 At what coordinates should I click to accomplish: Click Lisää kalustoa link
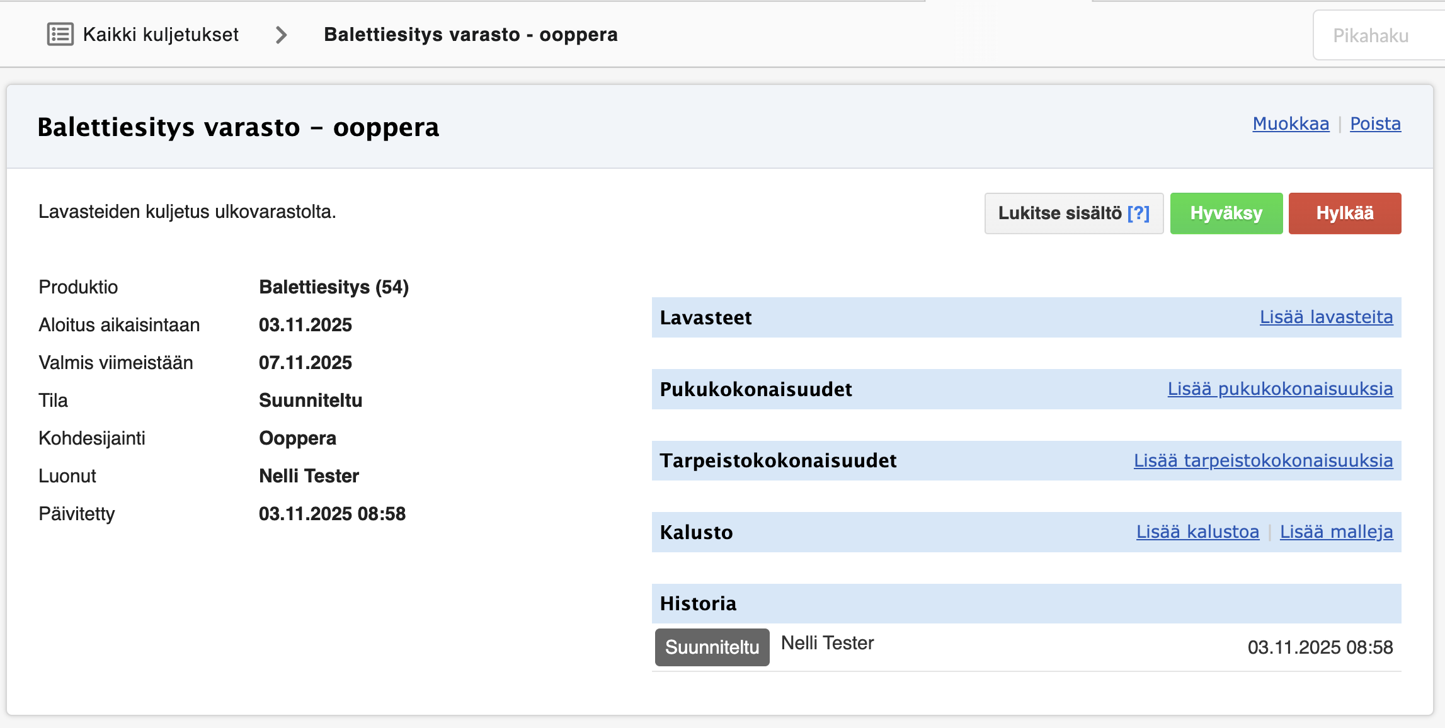click(x=1197, y=532)
